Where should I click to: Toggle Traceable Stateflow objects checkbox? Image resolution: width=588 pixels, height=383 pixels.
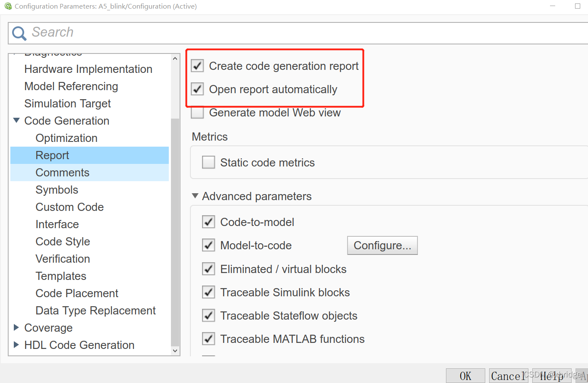tap(209, 316)
